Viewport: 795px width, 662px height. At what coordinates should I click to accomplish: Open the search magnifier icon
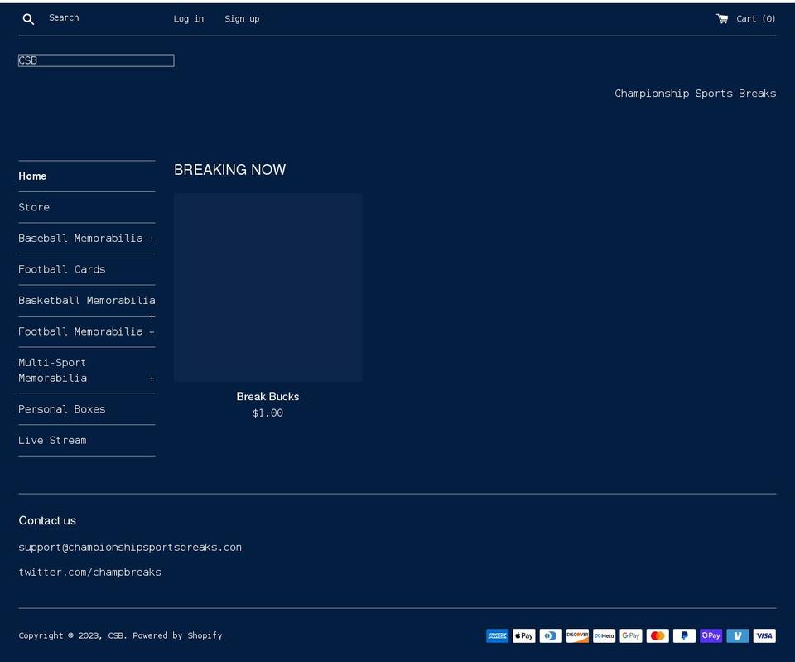coord(28,18)
